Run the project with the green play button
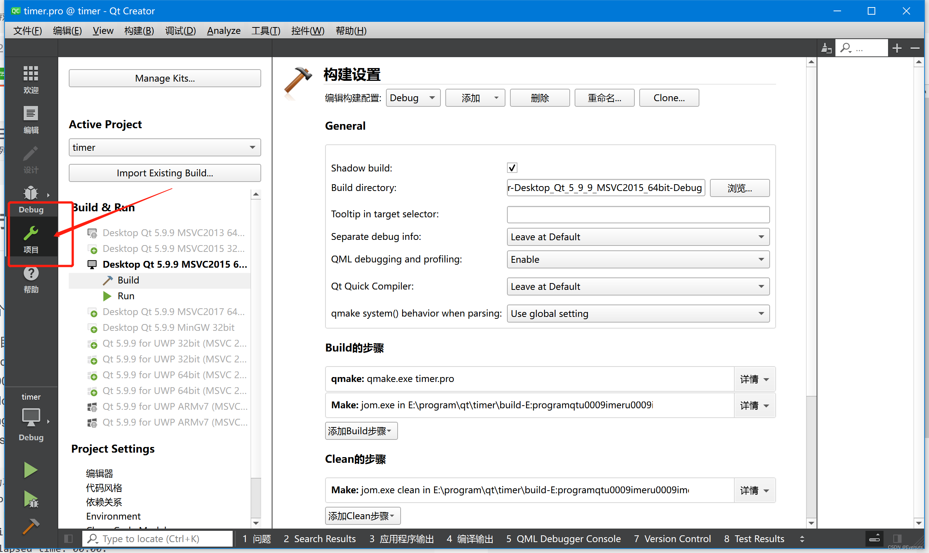Image resolution: width=929 pixels, height=553 pixels. (31, 470)
